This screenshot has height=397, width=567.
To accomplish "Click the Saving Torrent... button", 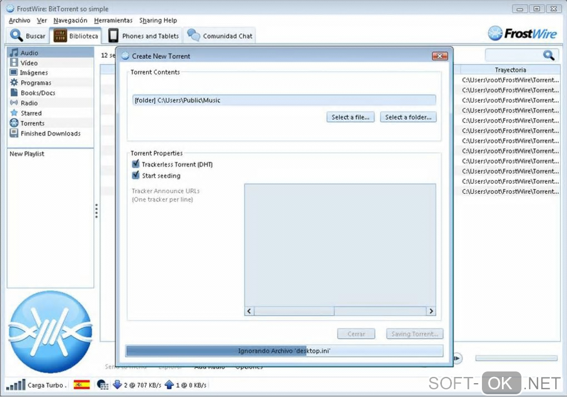I will tap(414, 334).
